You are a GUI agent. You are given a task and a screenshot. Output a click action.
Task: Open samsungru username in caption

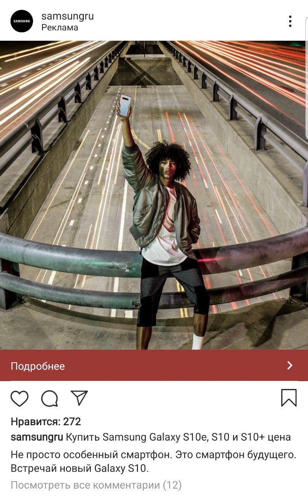click(x=37, y=437)
